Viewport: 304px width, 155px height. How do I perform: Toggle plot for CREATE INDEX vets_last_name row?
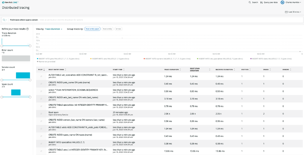pos(41,99)
